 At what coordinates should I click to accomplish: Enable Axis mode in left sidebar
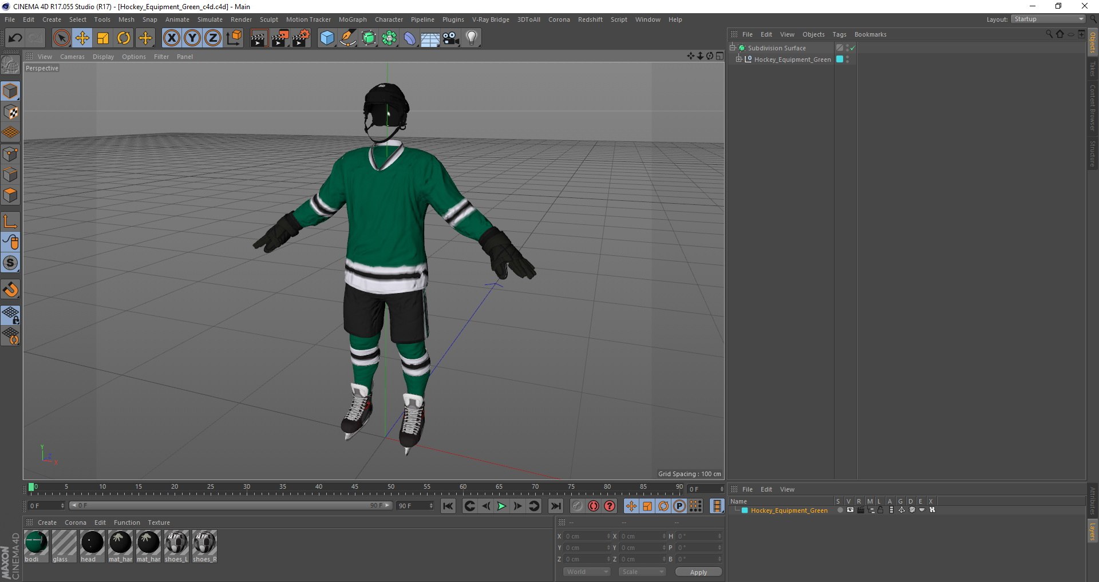(10, 221)
